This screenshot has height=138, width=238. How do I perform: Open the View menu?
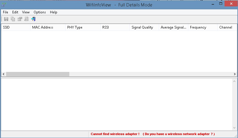[x=26, y=12]
